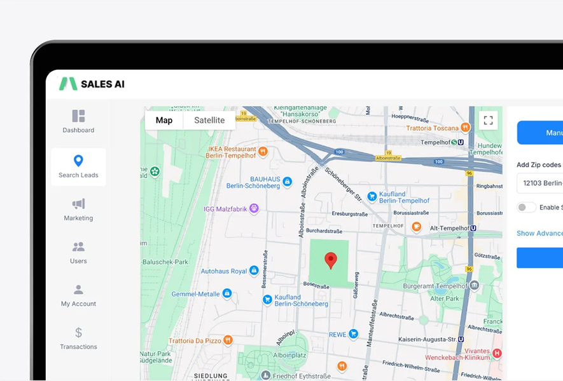Click the REWE supermarket marker
563x381 pixels.
click(354, 334)
